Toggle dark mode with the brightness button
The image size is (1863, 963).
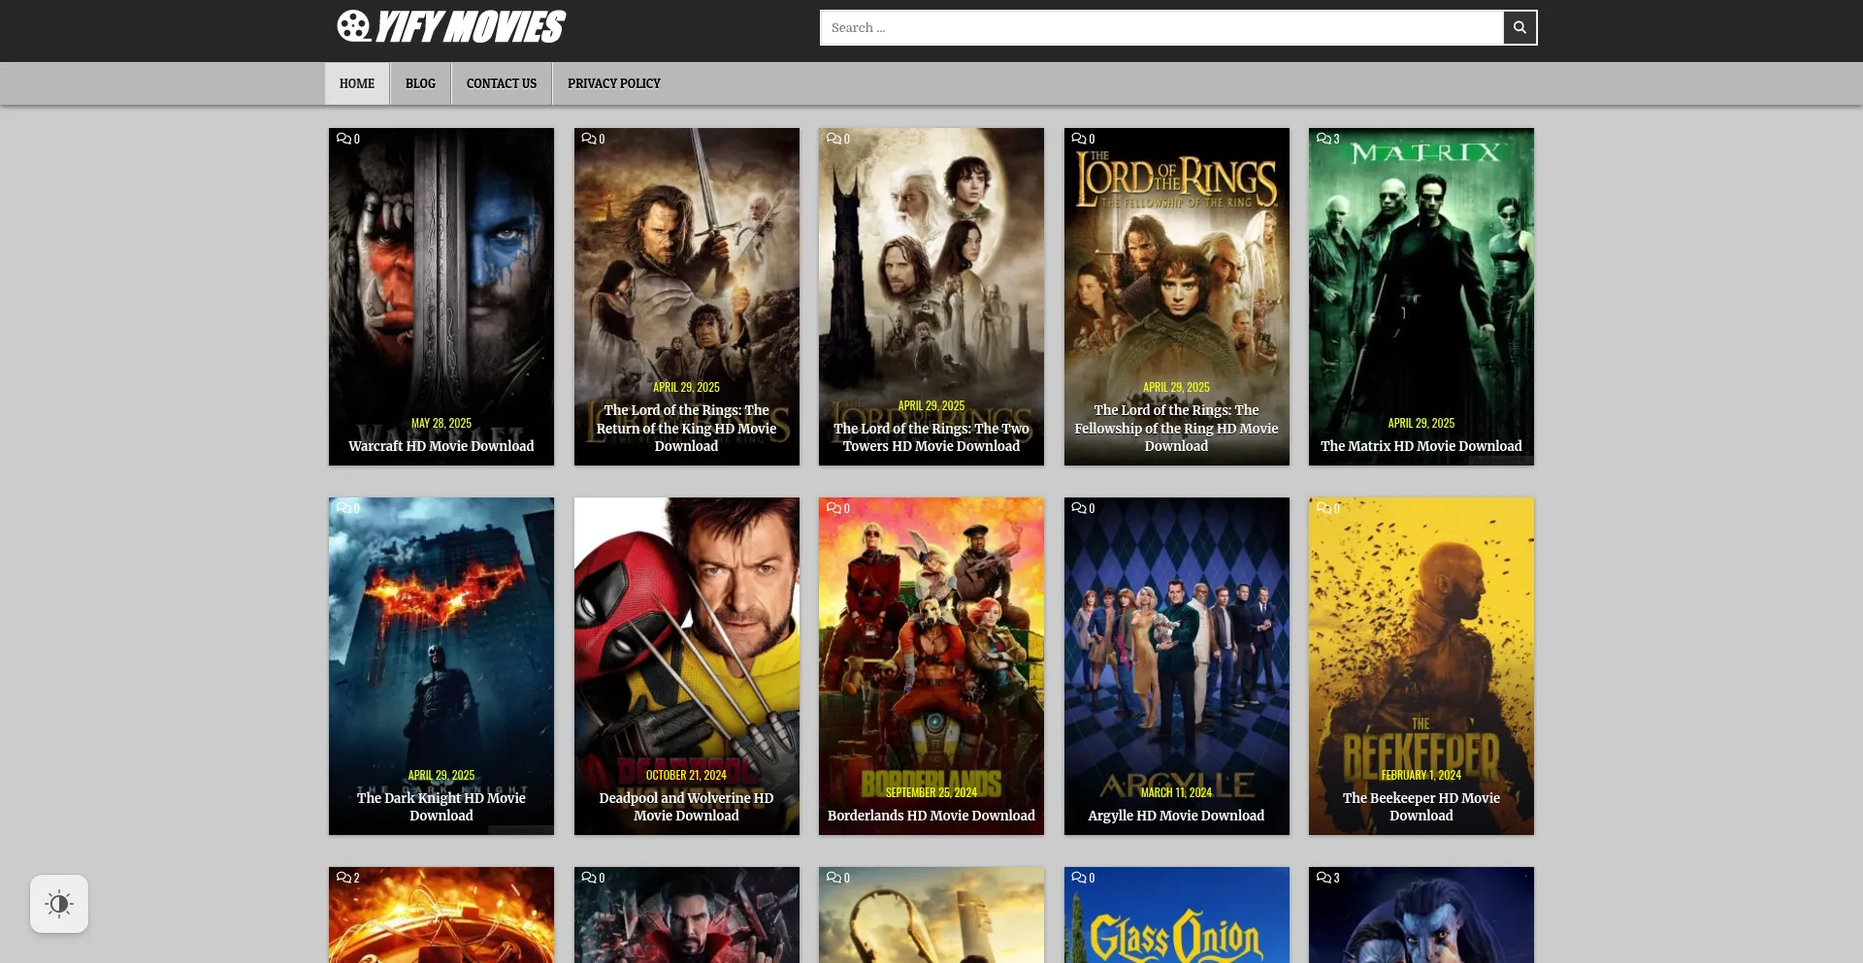tap(59, 904)
